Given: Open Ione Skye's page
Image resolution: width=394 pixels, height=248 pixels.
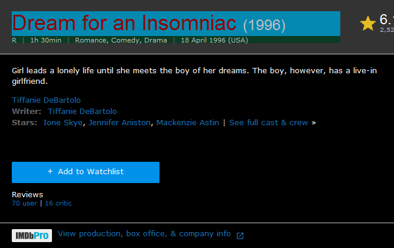Looking at the screenshot, I should (63, 123).
